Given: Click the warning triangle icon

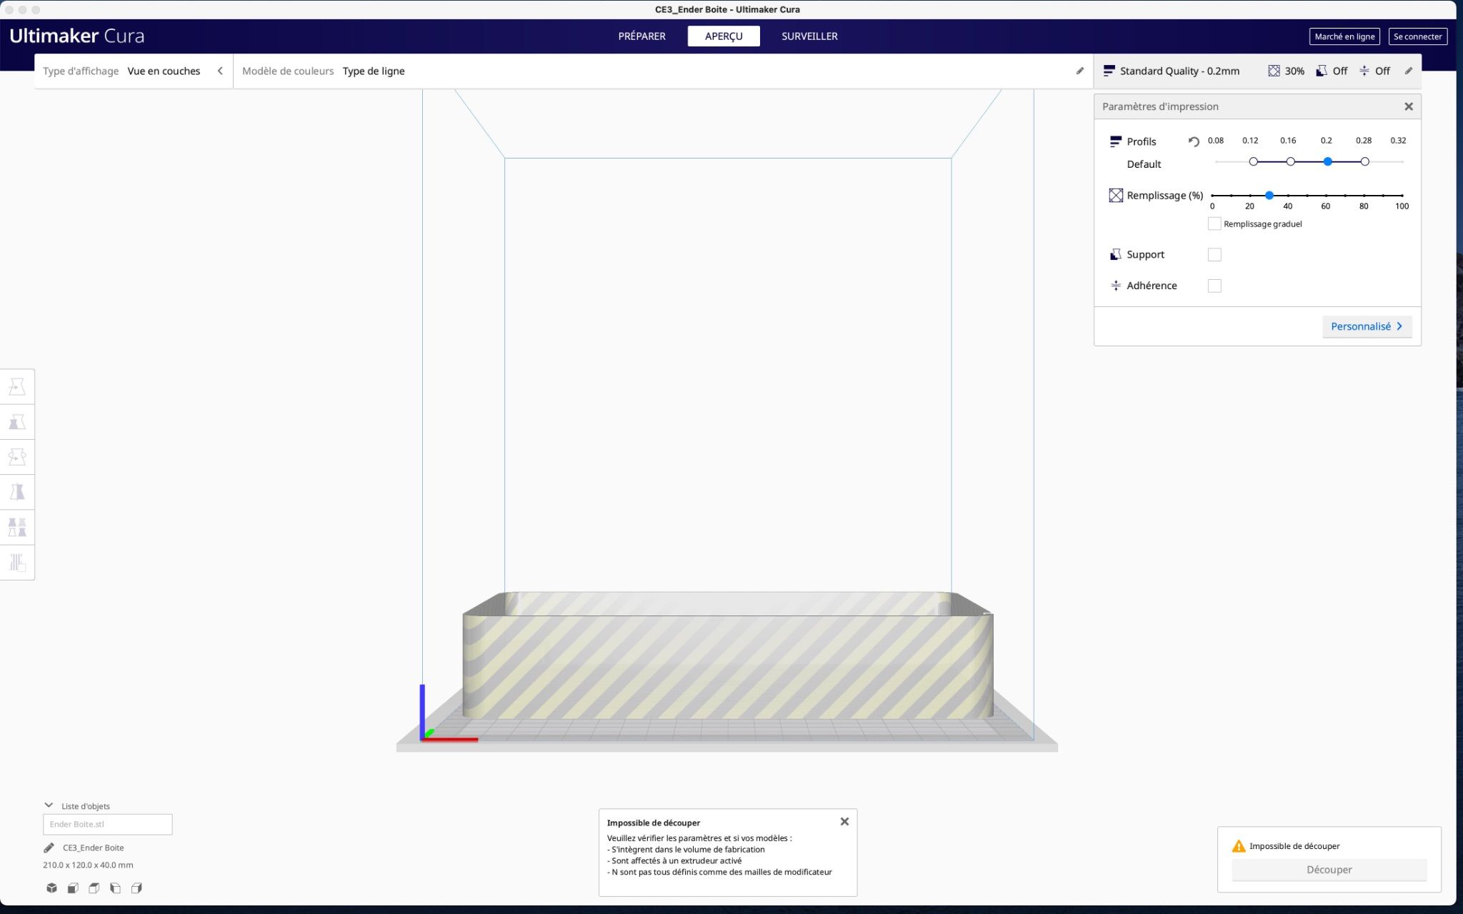Looking at the screenshot, I should [x=1239, y=846].
